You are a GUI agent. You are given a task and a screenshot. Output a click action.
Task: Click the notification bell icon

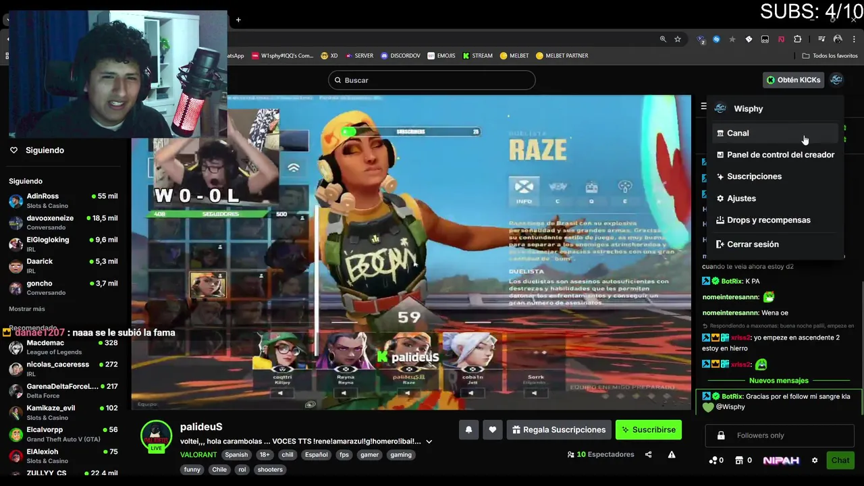tap(469, 430)
